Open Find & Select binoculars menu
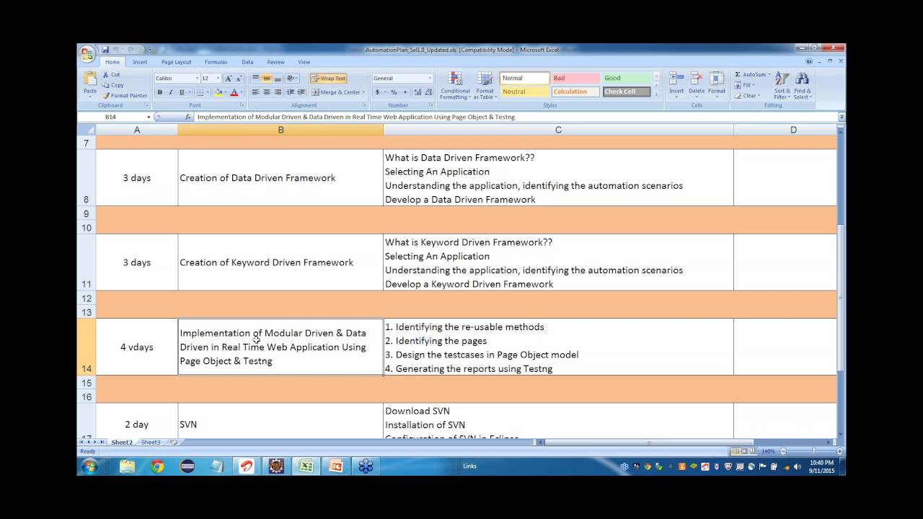Viewport: 923px width, 519px height. point(803,86)
